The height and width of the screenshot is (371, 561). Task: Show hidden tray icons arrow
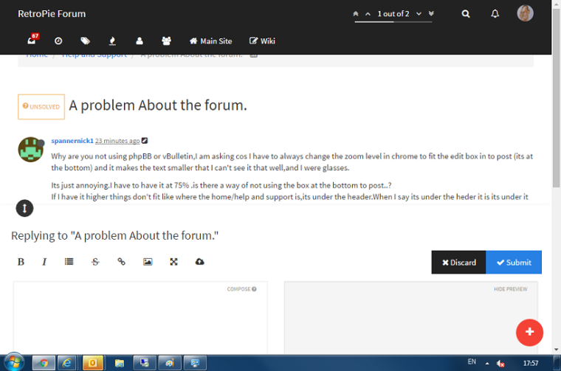click(487, 364)
